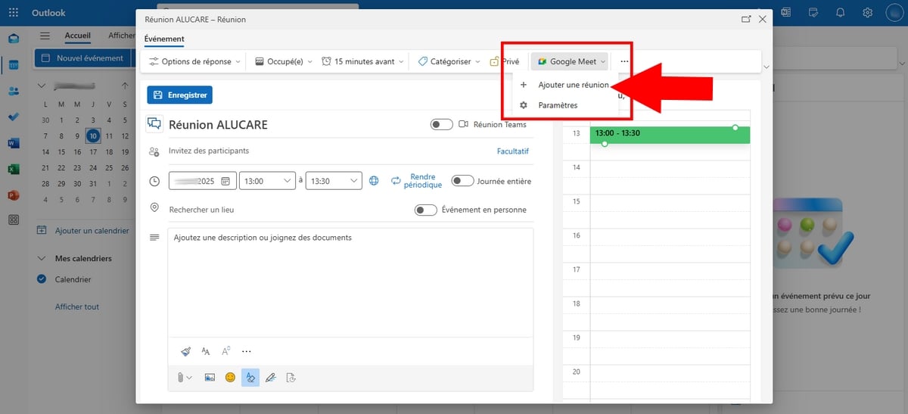Open 15 minutes avant reminder dropdown
The width and height of the screenshot is (908, 414).
(x=362, y=61)
